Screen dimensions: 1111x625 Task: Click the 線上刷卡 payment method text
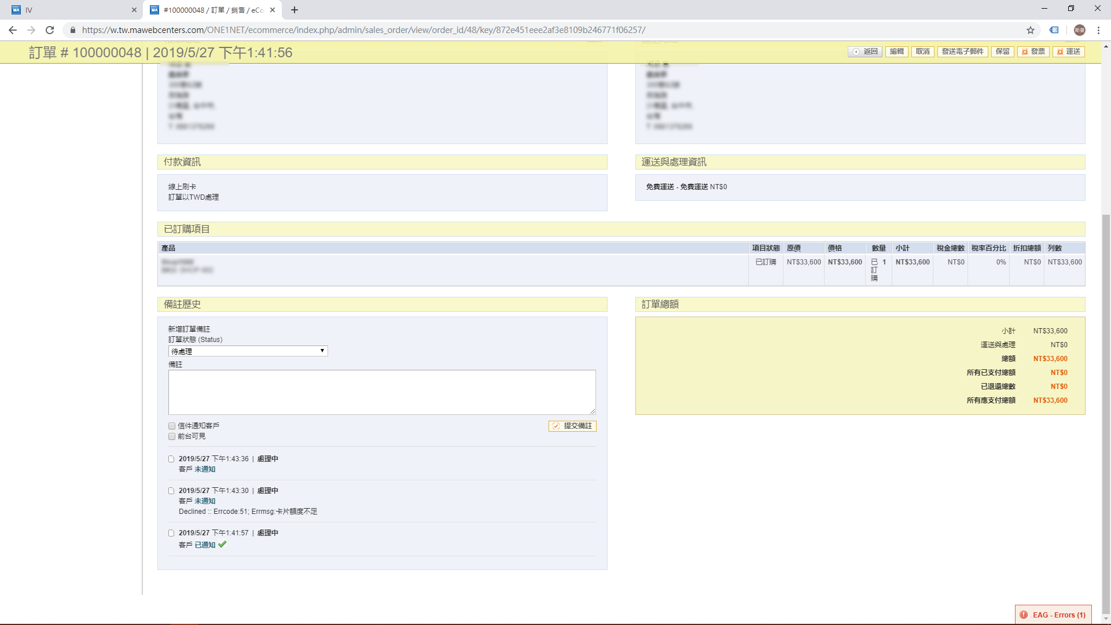click(182, 187)
